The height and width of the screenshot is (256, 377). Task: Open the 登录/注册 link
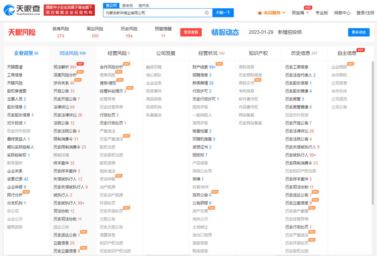point(365,12)
